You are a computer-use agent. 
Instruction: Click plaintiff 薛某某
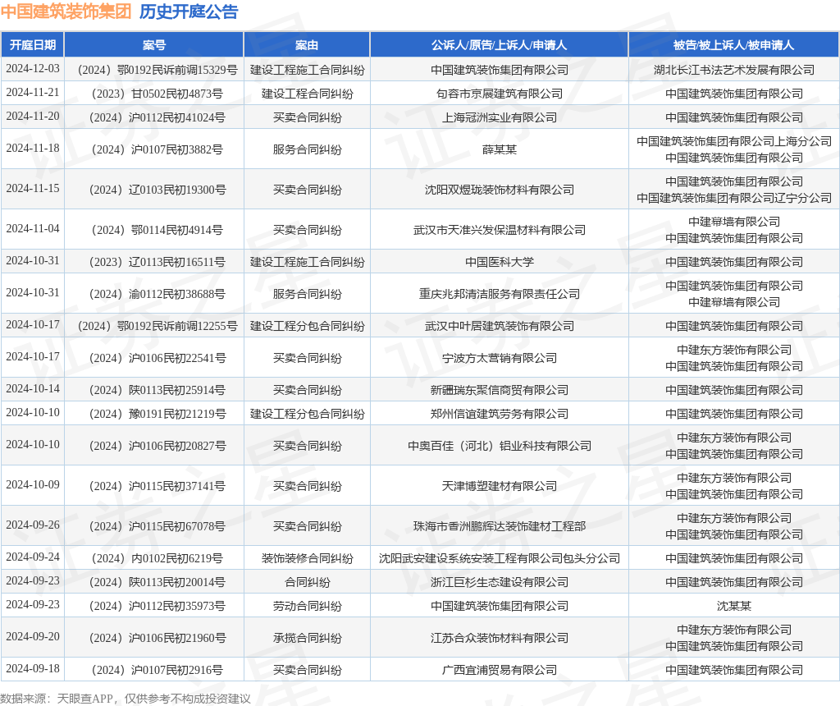(500, 149)
